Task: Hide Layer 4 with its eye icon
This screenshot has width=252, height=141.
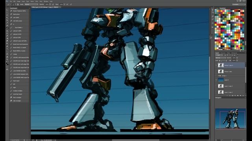Action: point(216,80)
